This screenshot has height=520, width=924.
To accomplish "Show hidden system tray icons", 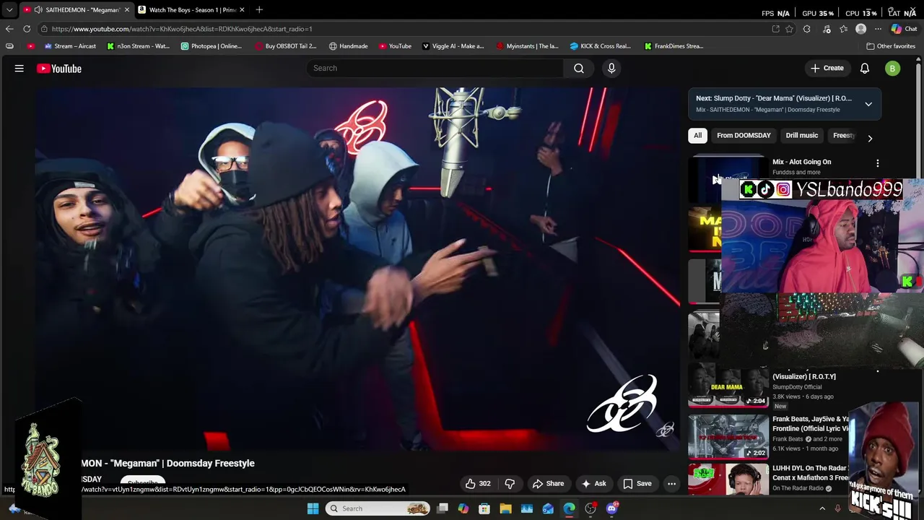I will click(x=821, y=508).
